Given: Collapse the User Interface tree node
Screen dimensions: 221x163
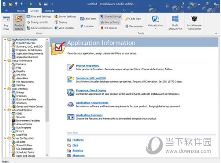Looking at the screenshot, I should [x=5, y=89].
